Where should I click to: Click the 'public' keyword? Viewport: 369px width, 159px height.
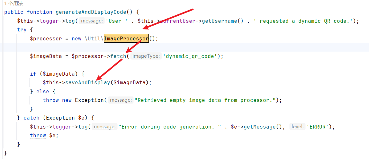14,12
